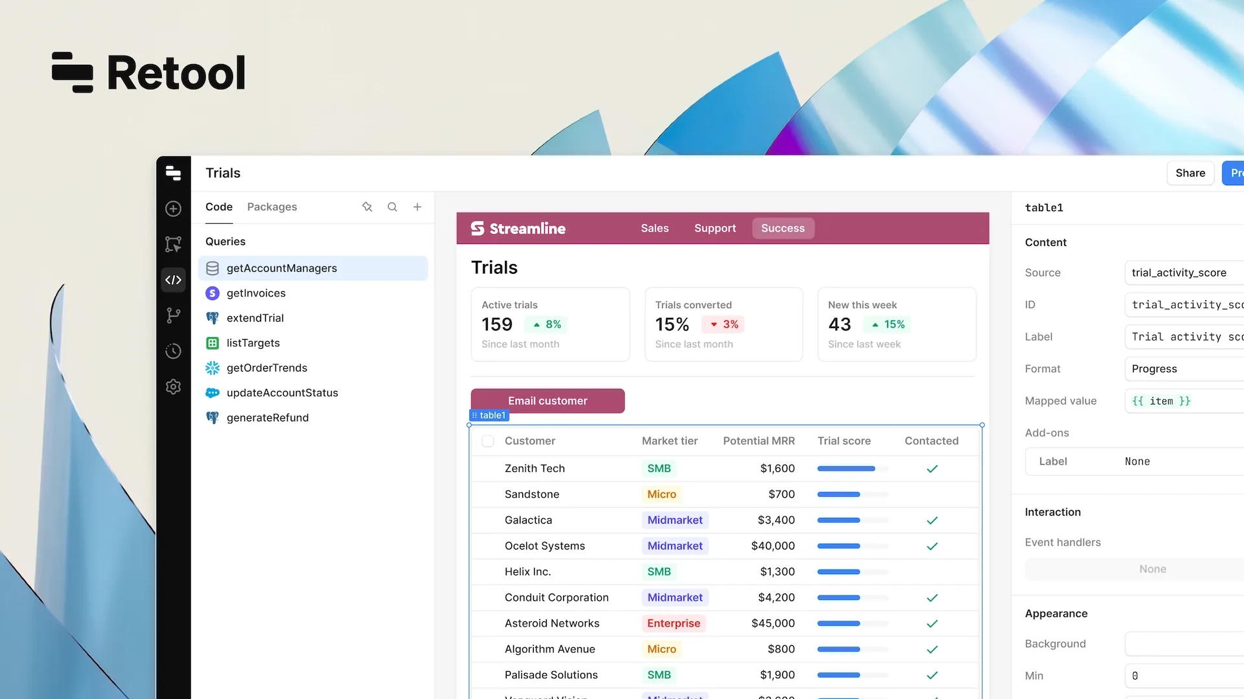Select the Support tab in Streamline navbar
The height and width of the screenshot is (699, 1244).
point(715,228)
